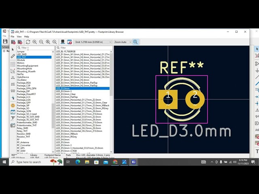
Task: Open the 3D viewer icon
Action: pyautogui.click(x=63, y=42)
